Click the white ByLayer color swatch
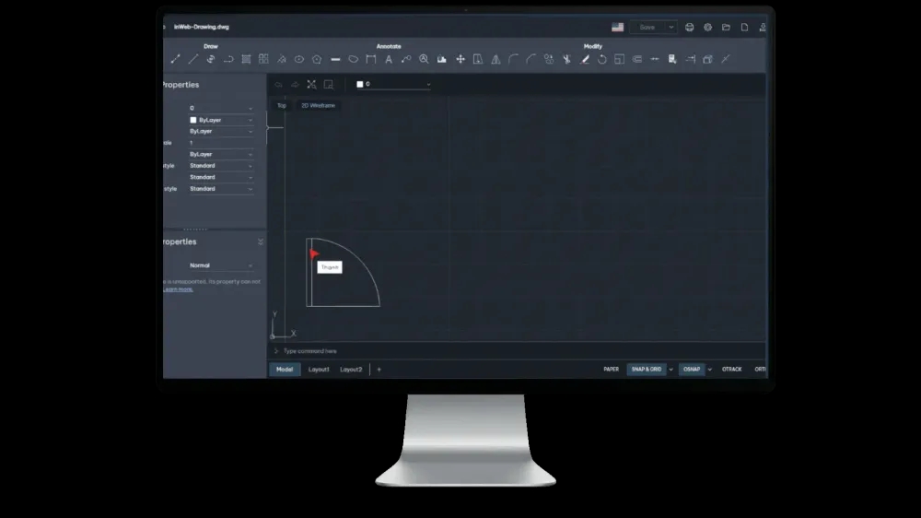Screen dimensions: 921x518 point(193,120)
